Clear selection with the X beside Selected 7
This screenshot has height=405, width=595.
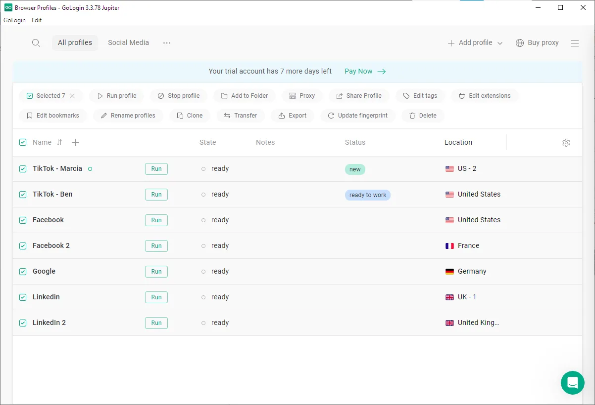coord(72,96)
